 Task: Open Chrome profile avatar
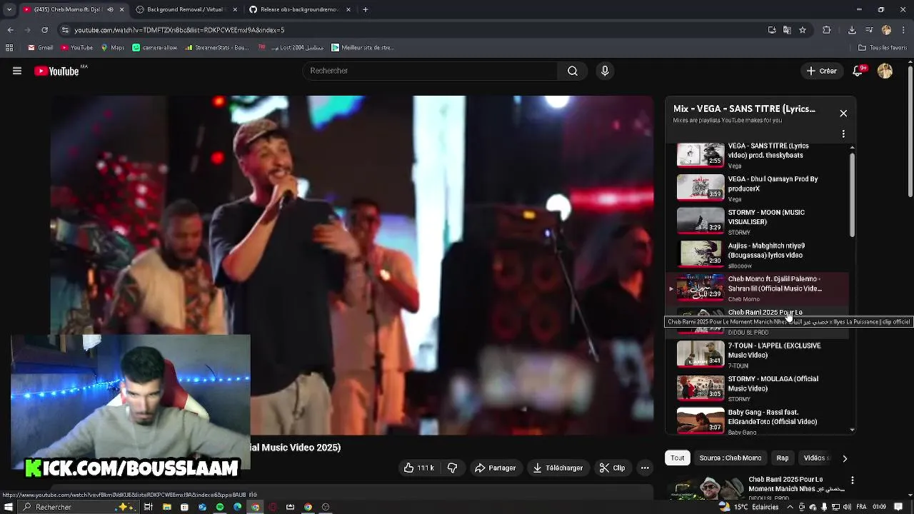(x=886, y=30)
